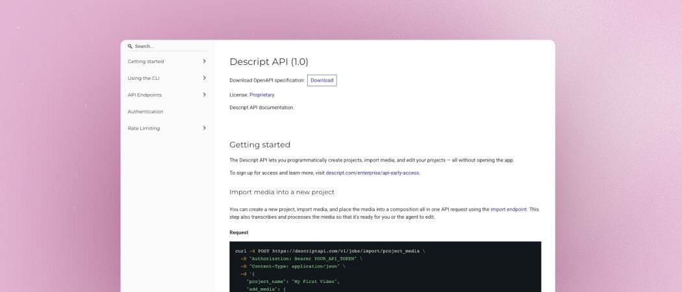Click the Download OpenAPI specification label
Image resolution: width=682 pixels, height=292 pixels.
[x=267, y=80]
